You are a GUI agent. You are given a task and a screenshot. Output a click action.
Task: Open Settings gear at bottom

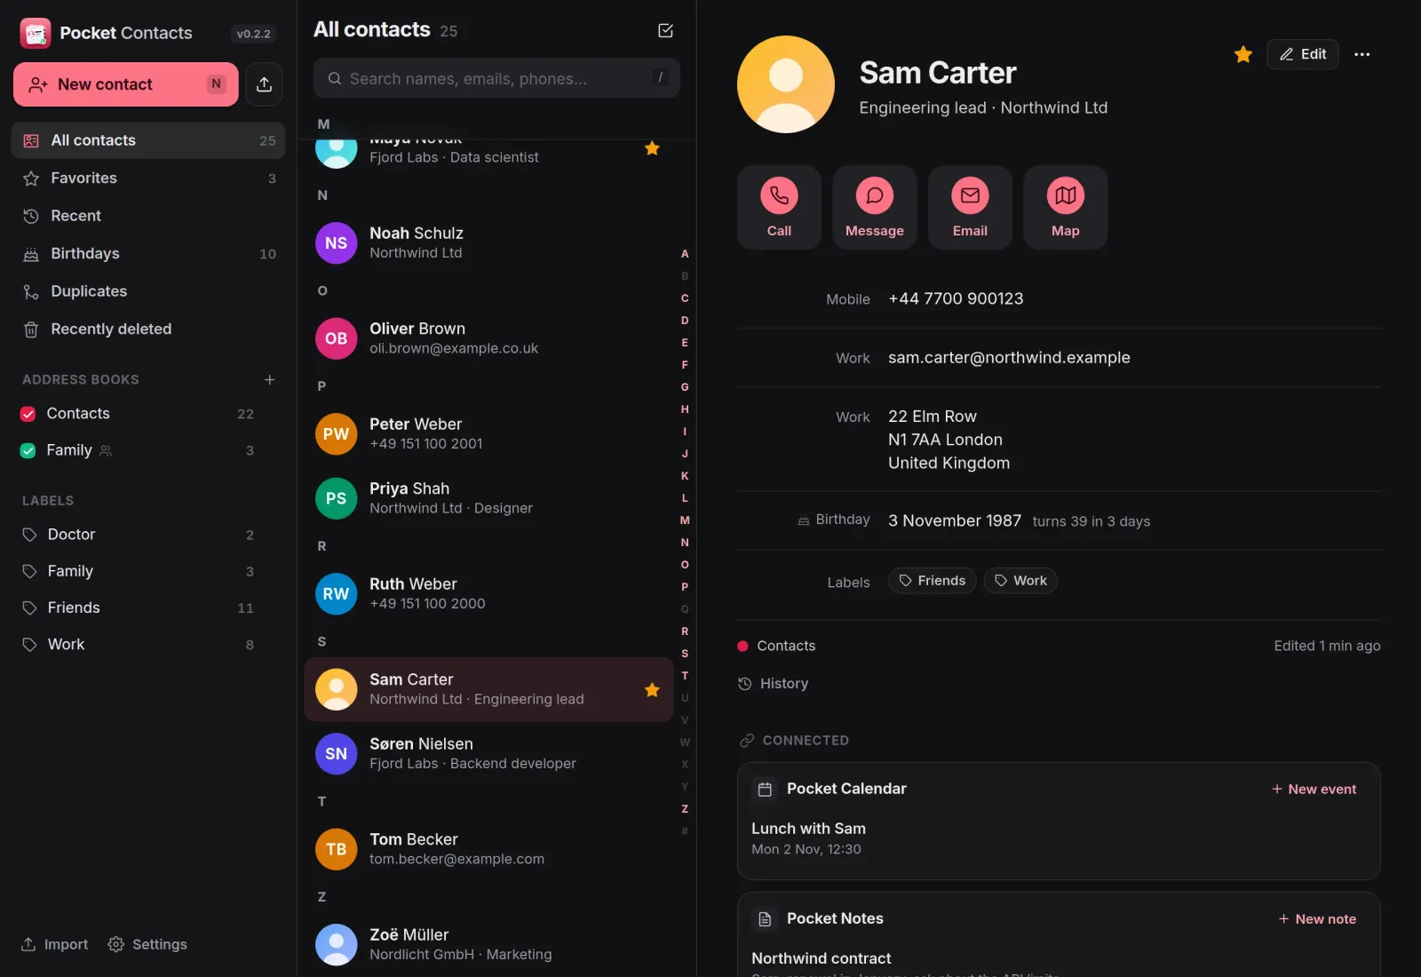coord(147,944)
